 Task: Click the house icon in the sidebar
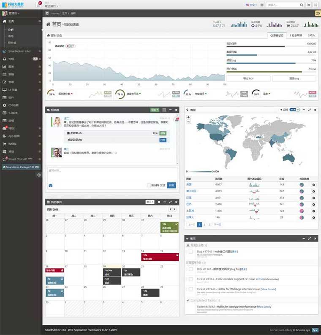click(x=4, y=22)
